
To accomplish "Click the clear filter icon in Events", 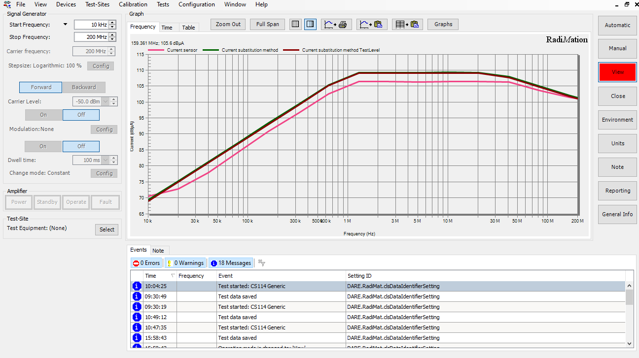I will 262,263.
